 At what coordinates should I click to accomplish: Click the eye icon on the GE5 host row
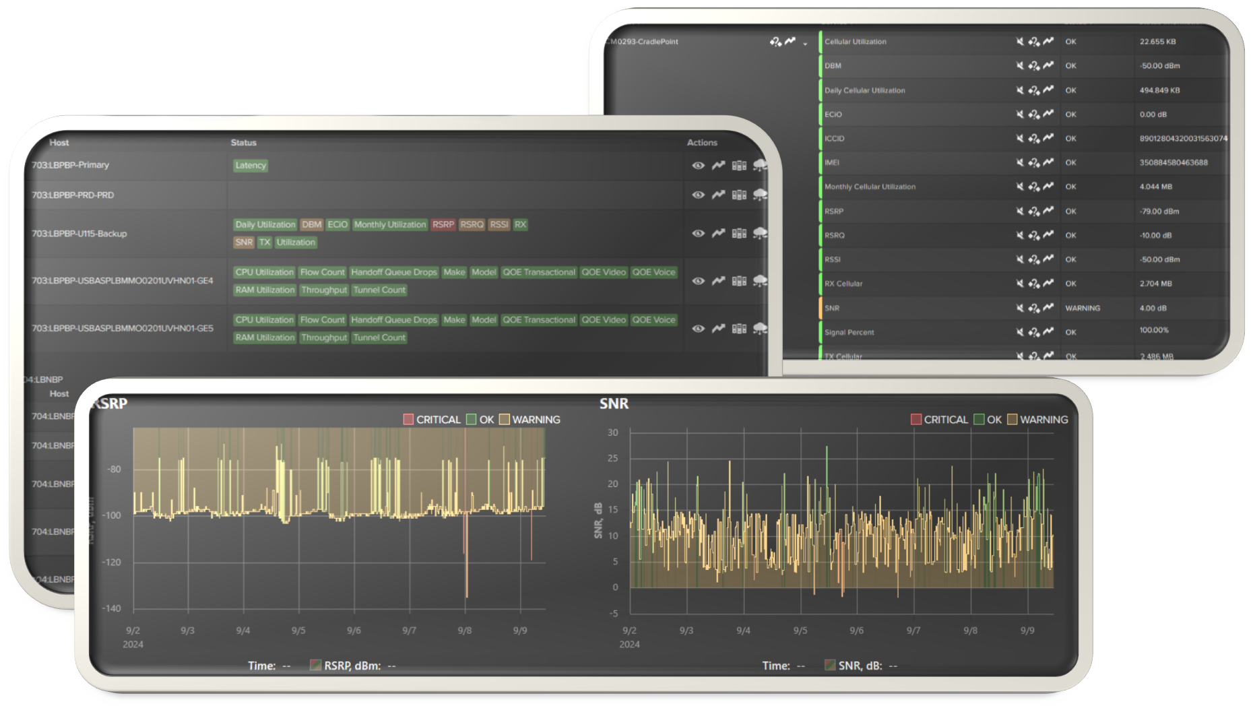698,328
